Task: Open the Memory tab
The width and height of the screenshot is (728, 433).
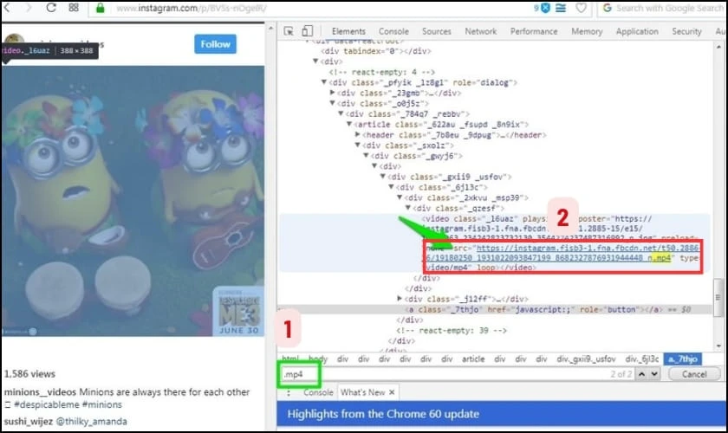Action: (587, 31)
